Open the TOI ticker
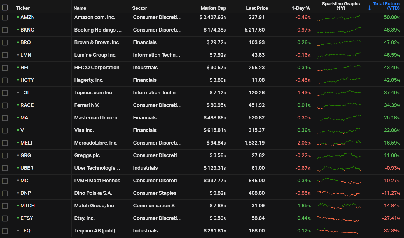404x238 pixels. [24, 93]
